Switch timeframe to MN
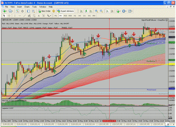 point(94,16)
